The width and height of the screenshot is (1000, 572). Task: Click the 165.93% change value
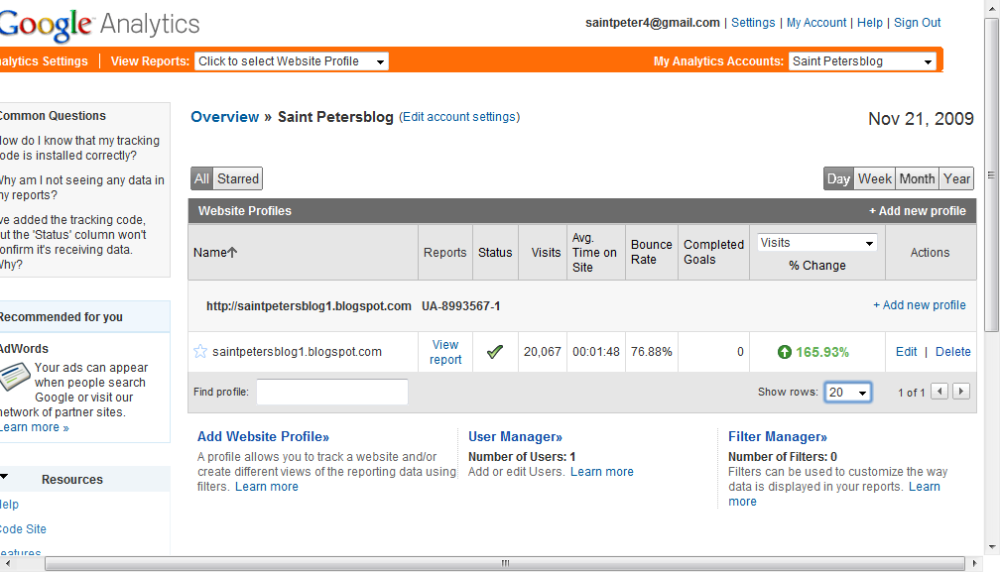(x=822, y=352)
